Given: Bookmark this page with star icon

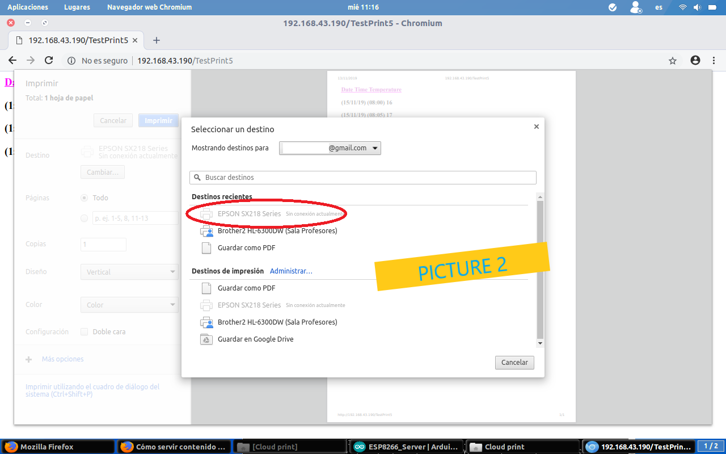Looking at the screenshot, I should [673, 61].
